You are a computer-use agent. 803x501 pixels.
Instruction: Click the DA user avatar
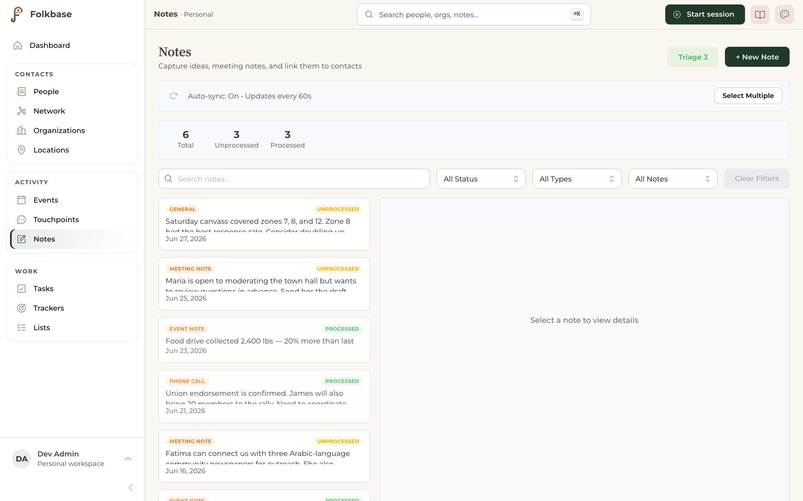(x=21, y=459)
